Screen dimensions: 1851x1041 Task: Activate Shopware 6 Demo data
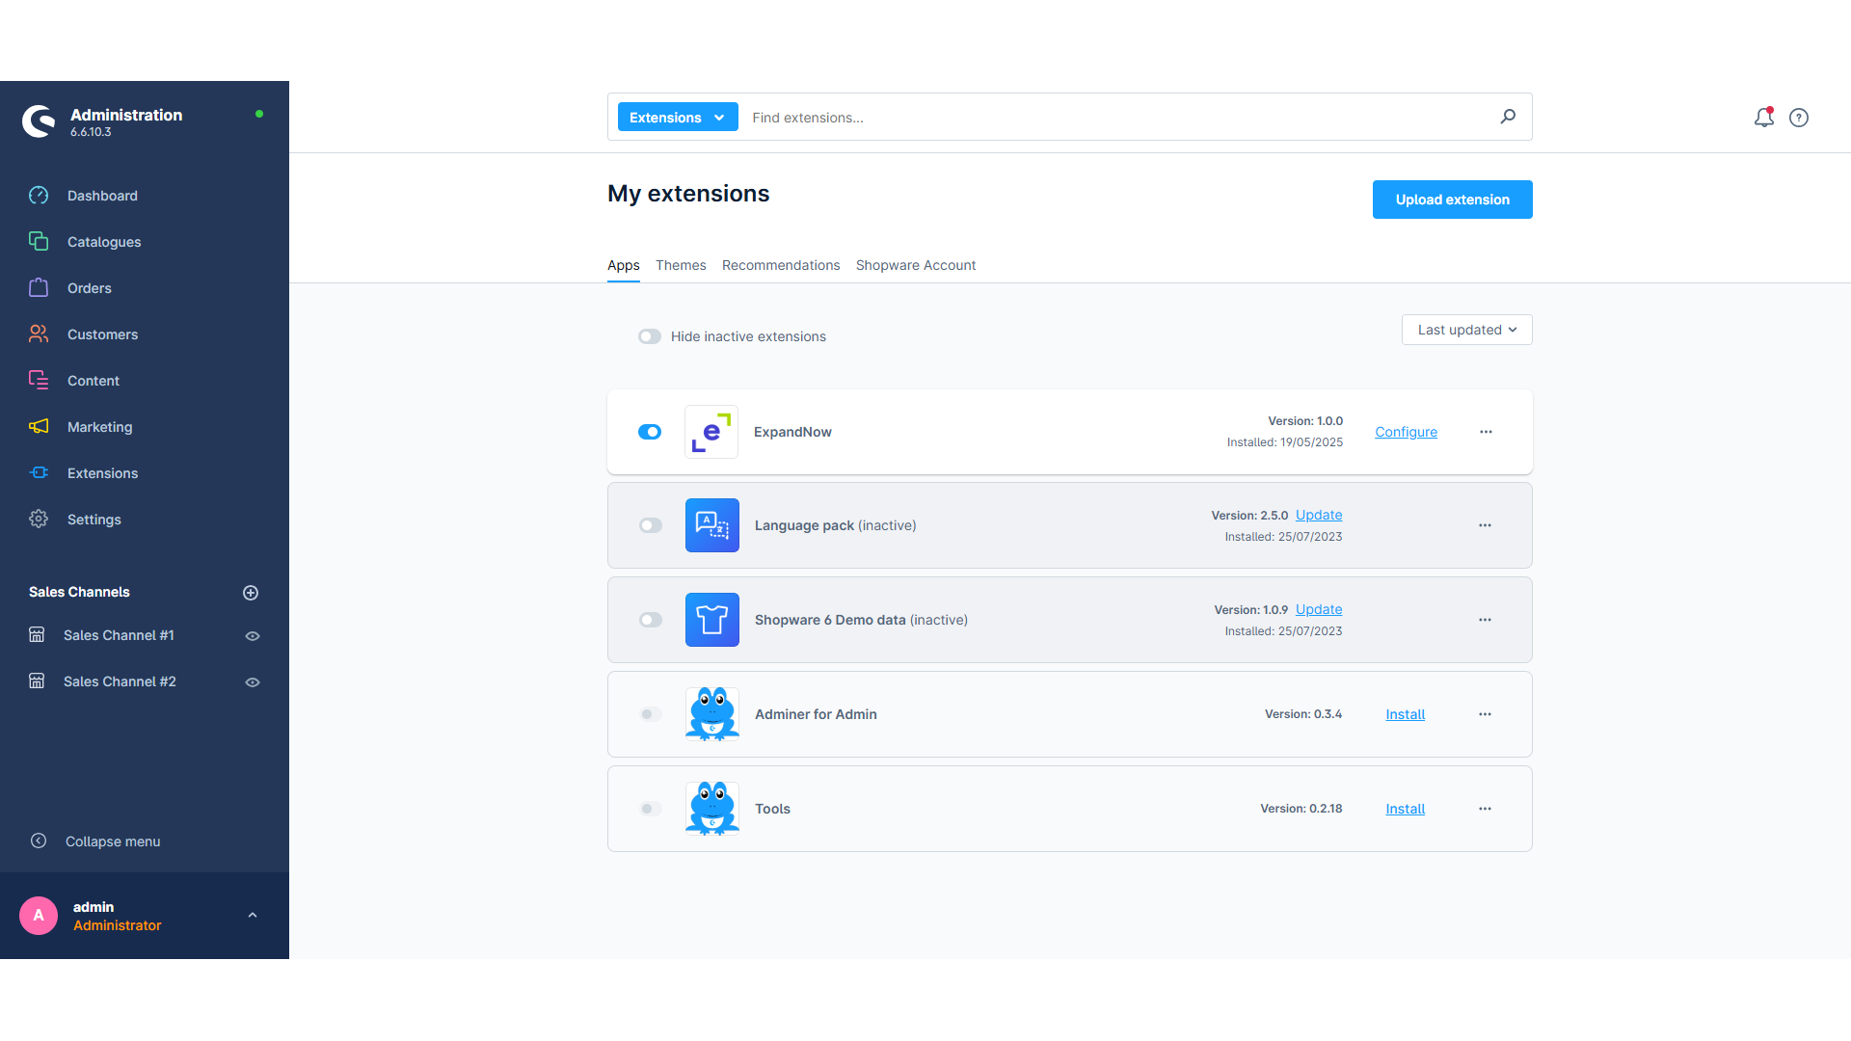(x=651, y=620)
